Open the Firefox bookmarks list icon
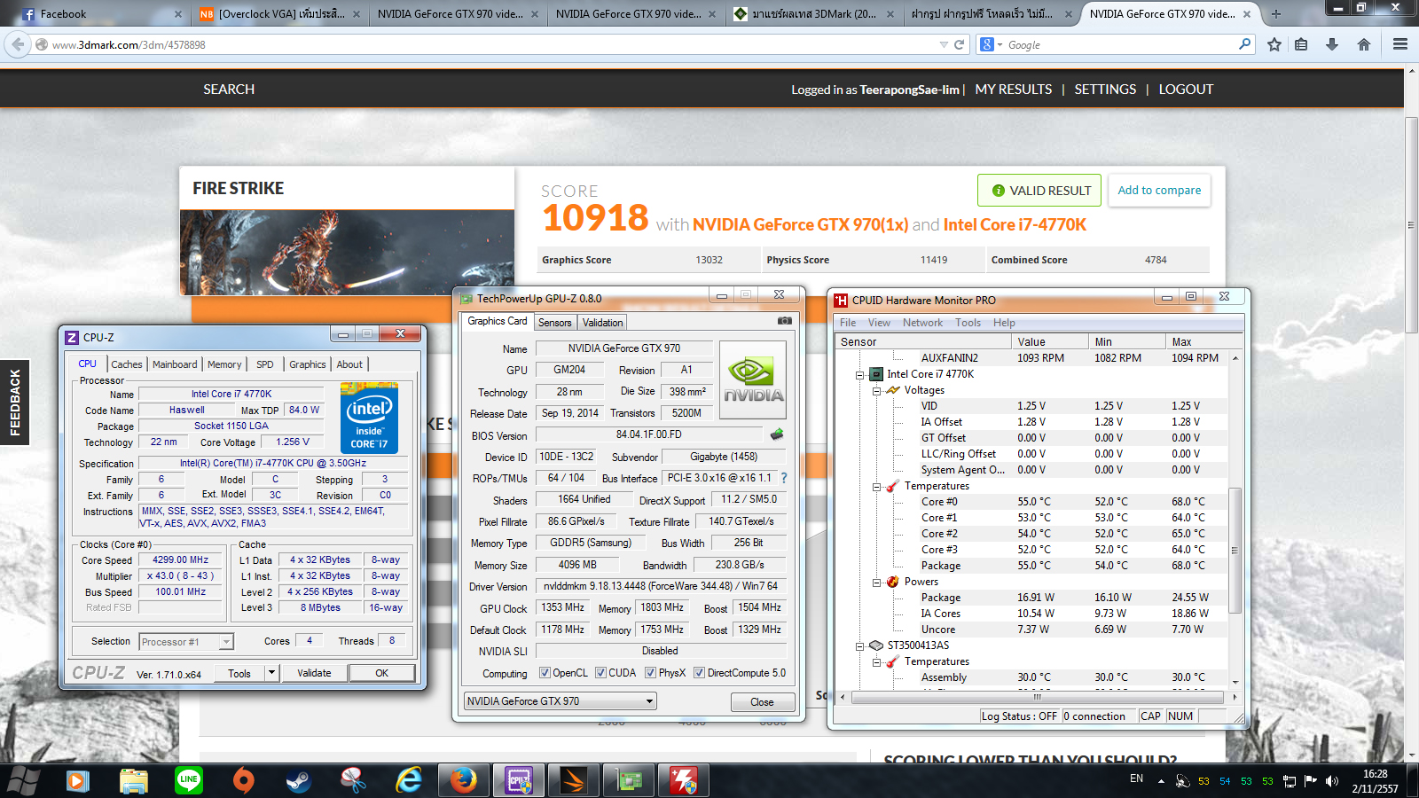Screen dimensions: 1419x798 pos(1301,44)
